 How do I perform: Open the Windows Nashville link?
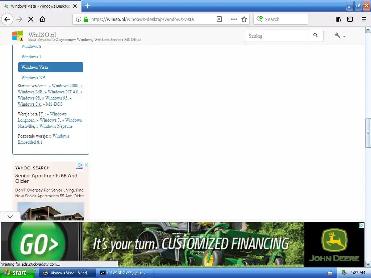tap(50, 123)
